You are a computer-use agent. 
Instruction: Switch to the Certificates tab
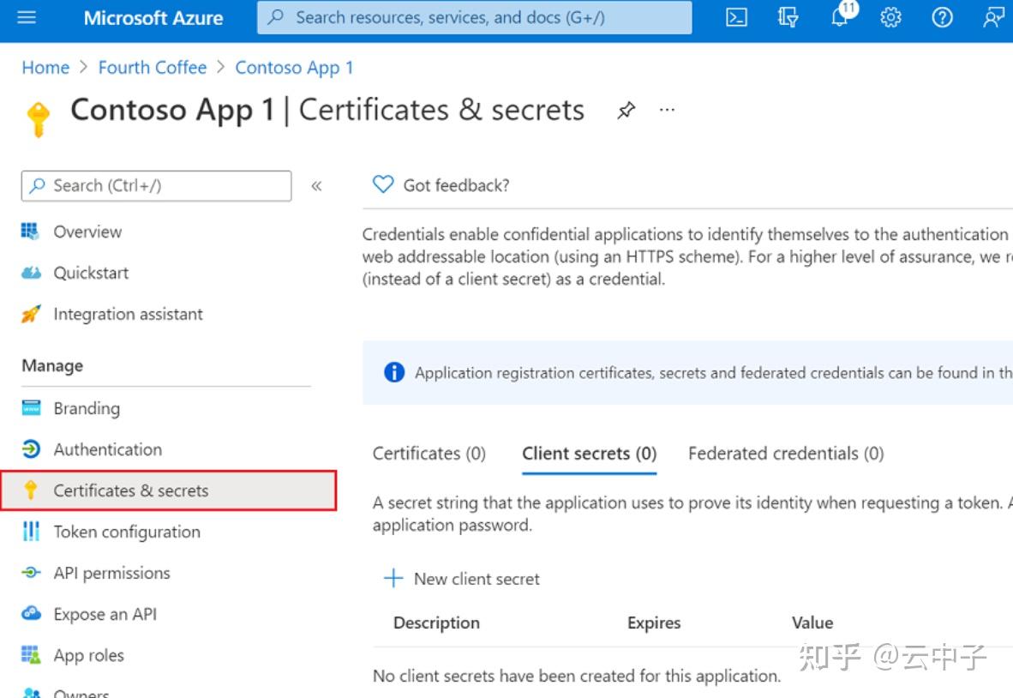[x=429, y=453]
